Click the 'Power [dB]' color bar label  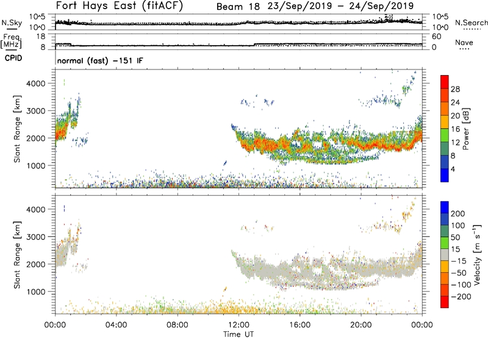pyautogui.click(x=465, y=129)
